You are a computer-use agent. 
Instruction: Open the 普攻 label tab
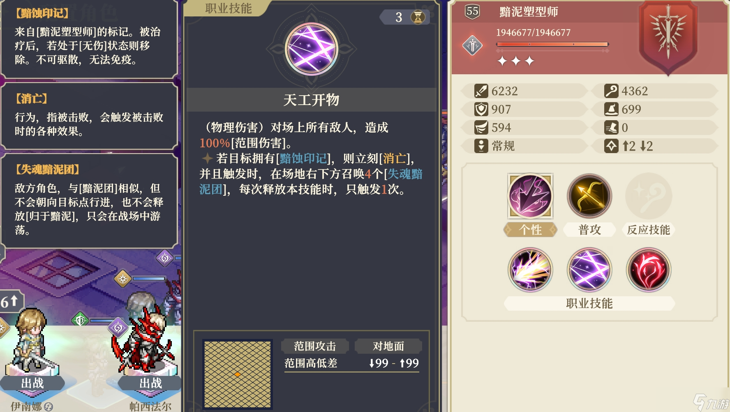589,230
